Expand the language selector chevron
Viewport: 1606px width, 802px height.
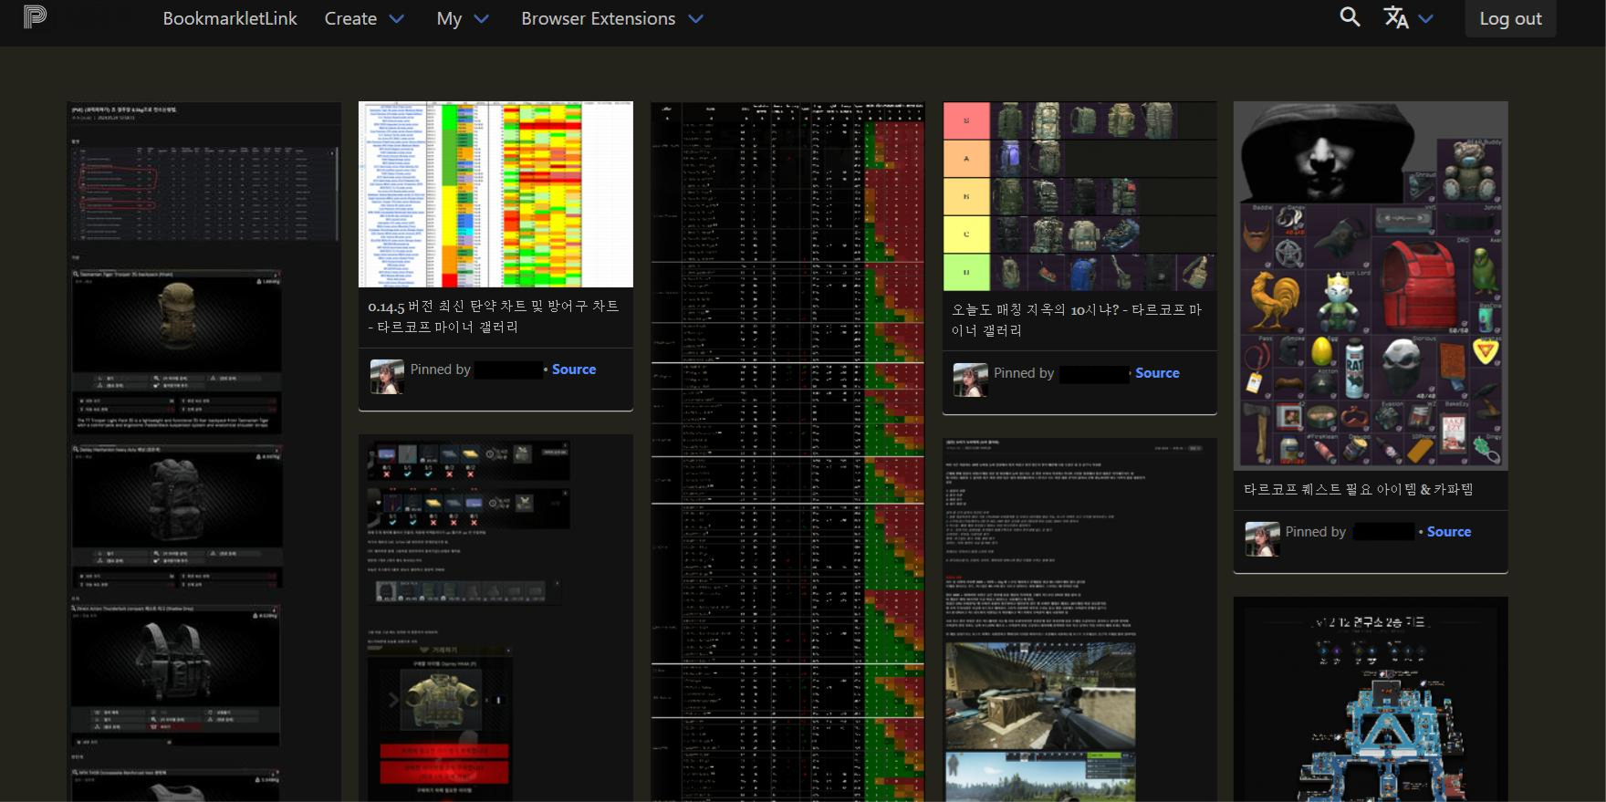(1426, 19)
